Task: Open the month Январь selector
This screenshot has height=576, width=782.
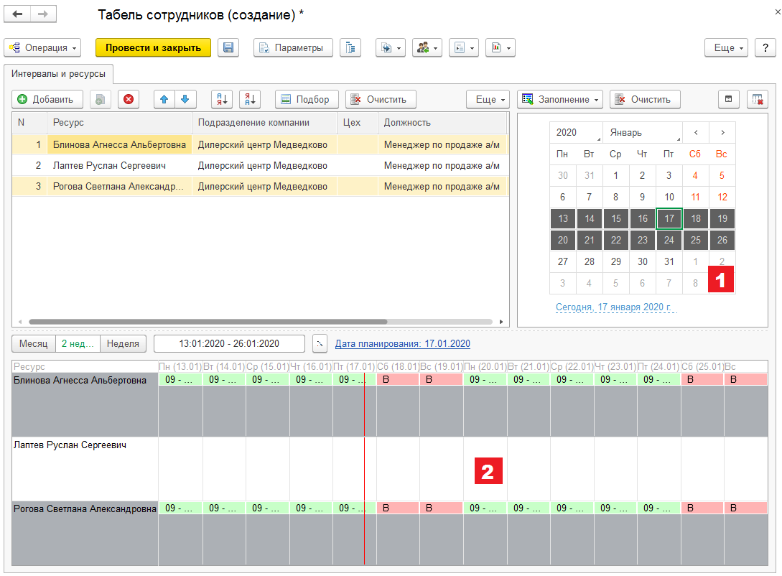Action: point(643,133)
